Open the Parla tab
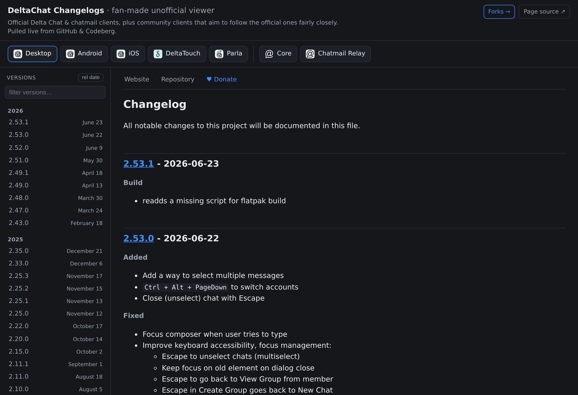The width and height of the screenshot is (578, 395). pyautogui.click(x=228, y=54)
